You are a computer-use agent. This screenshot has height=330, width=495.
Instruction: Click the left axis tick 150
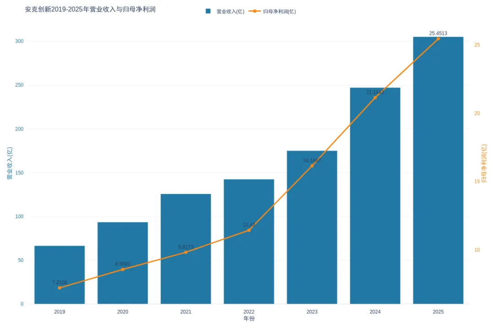tap(19, 173)
